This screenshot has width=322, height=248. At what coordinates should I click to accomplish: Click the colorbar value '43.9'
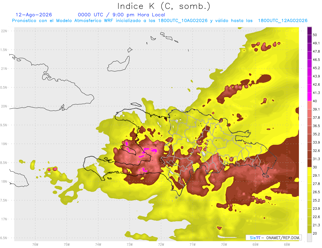(316, 76)
